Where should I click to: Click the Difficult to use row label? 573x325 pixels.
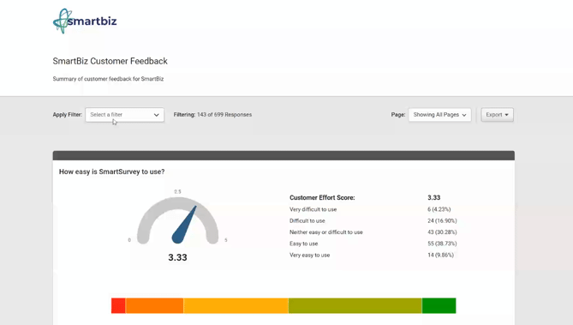coord(307,220)
